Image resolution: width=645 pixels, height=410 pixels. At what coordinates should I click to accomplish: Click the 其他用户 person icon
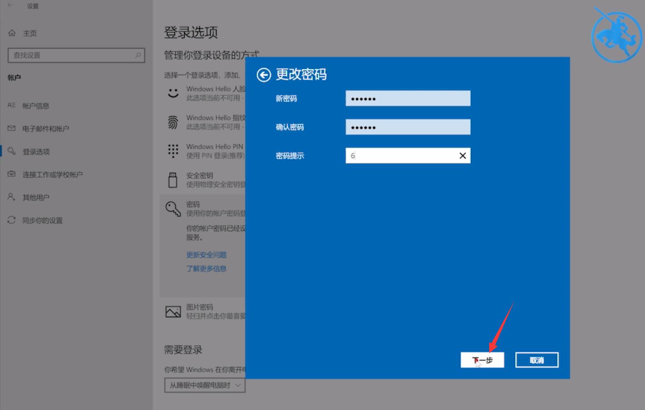point(11,197)
